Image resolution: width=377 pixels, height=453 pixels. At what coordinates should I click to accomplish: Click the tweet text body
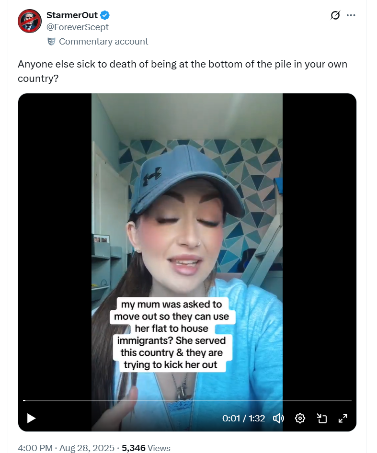(x=183, y=71)
